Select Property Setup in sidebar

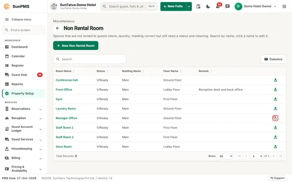[24, 93]
